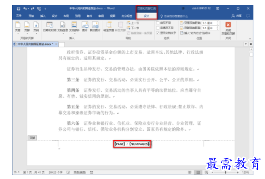Switch to the 插入 (Insert) ribbon tab
The width and height of the screenshot is (265, 179).
pos(43,16)
